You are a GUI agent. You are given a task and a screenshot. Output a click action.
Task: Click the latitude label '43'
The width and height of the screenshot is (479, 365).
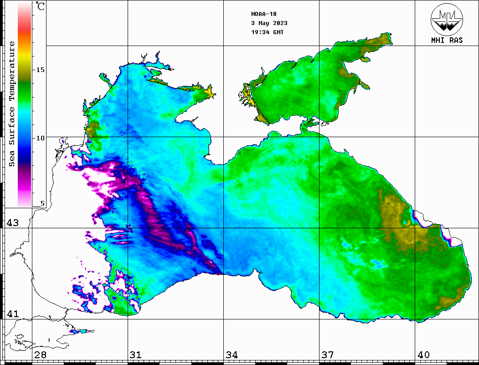pyautogui.click(x=13, y=223)
